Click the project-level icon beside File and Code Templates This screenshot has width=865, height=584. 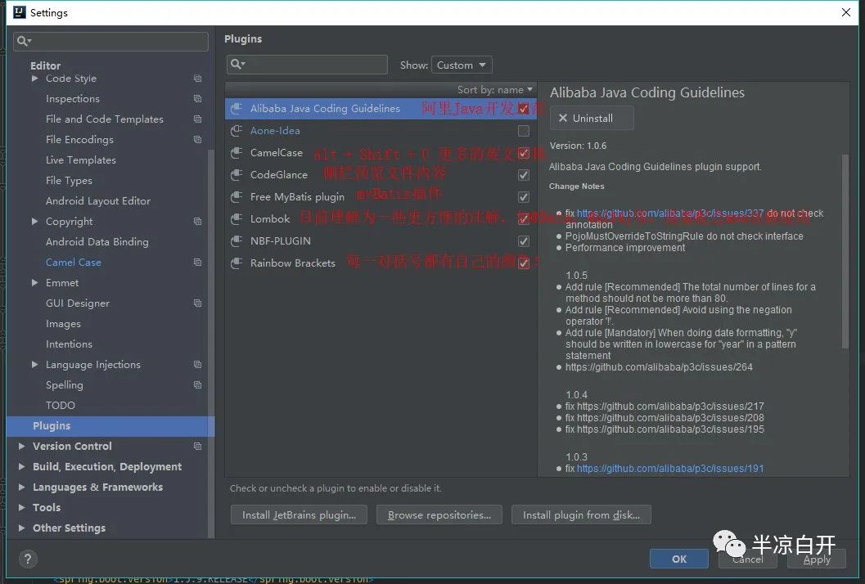coord(197,119)
